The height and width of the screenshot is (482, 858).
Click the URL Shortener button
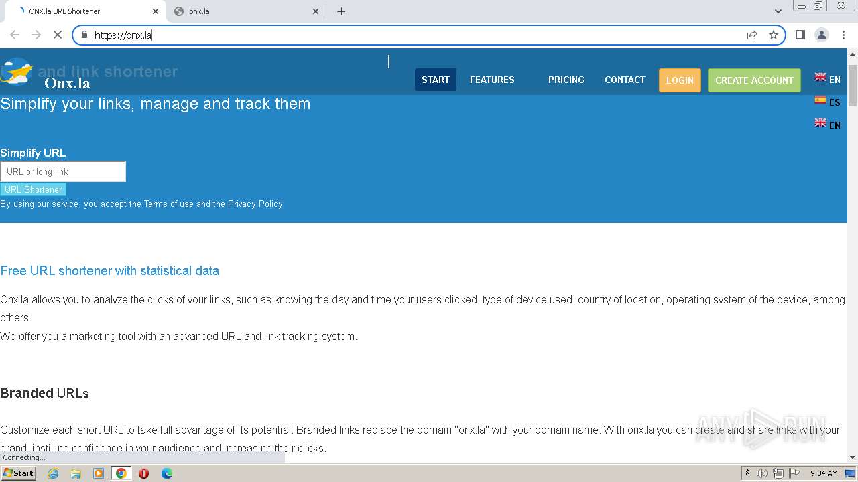click(34, 189)
